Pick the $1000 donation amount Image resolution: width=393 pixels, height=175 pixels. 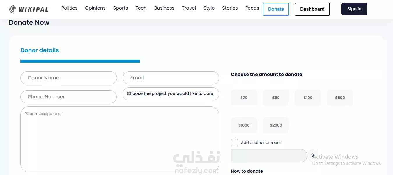coord(244,125)
